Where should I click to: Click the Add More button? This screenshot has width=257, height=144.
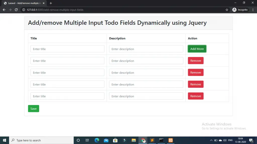tap(197, 49)
